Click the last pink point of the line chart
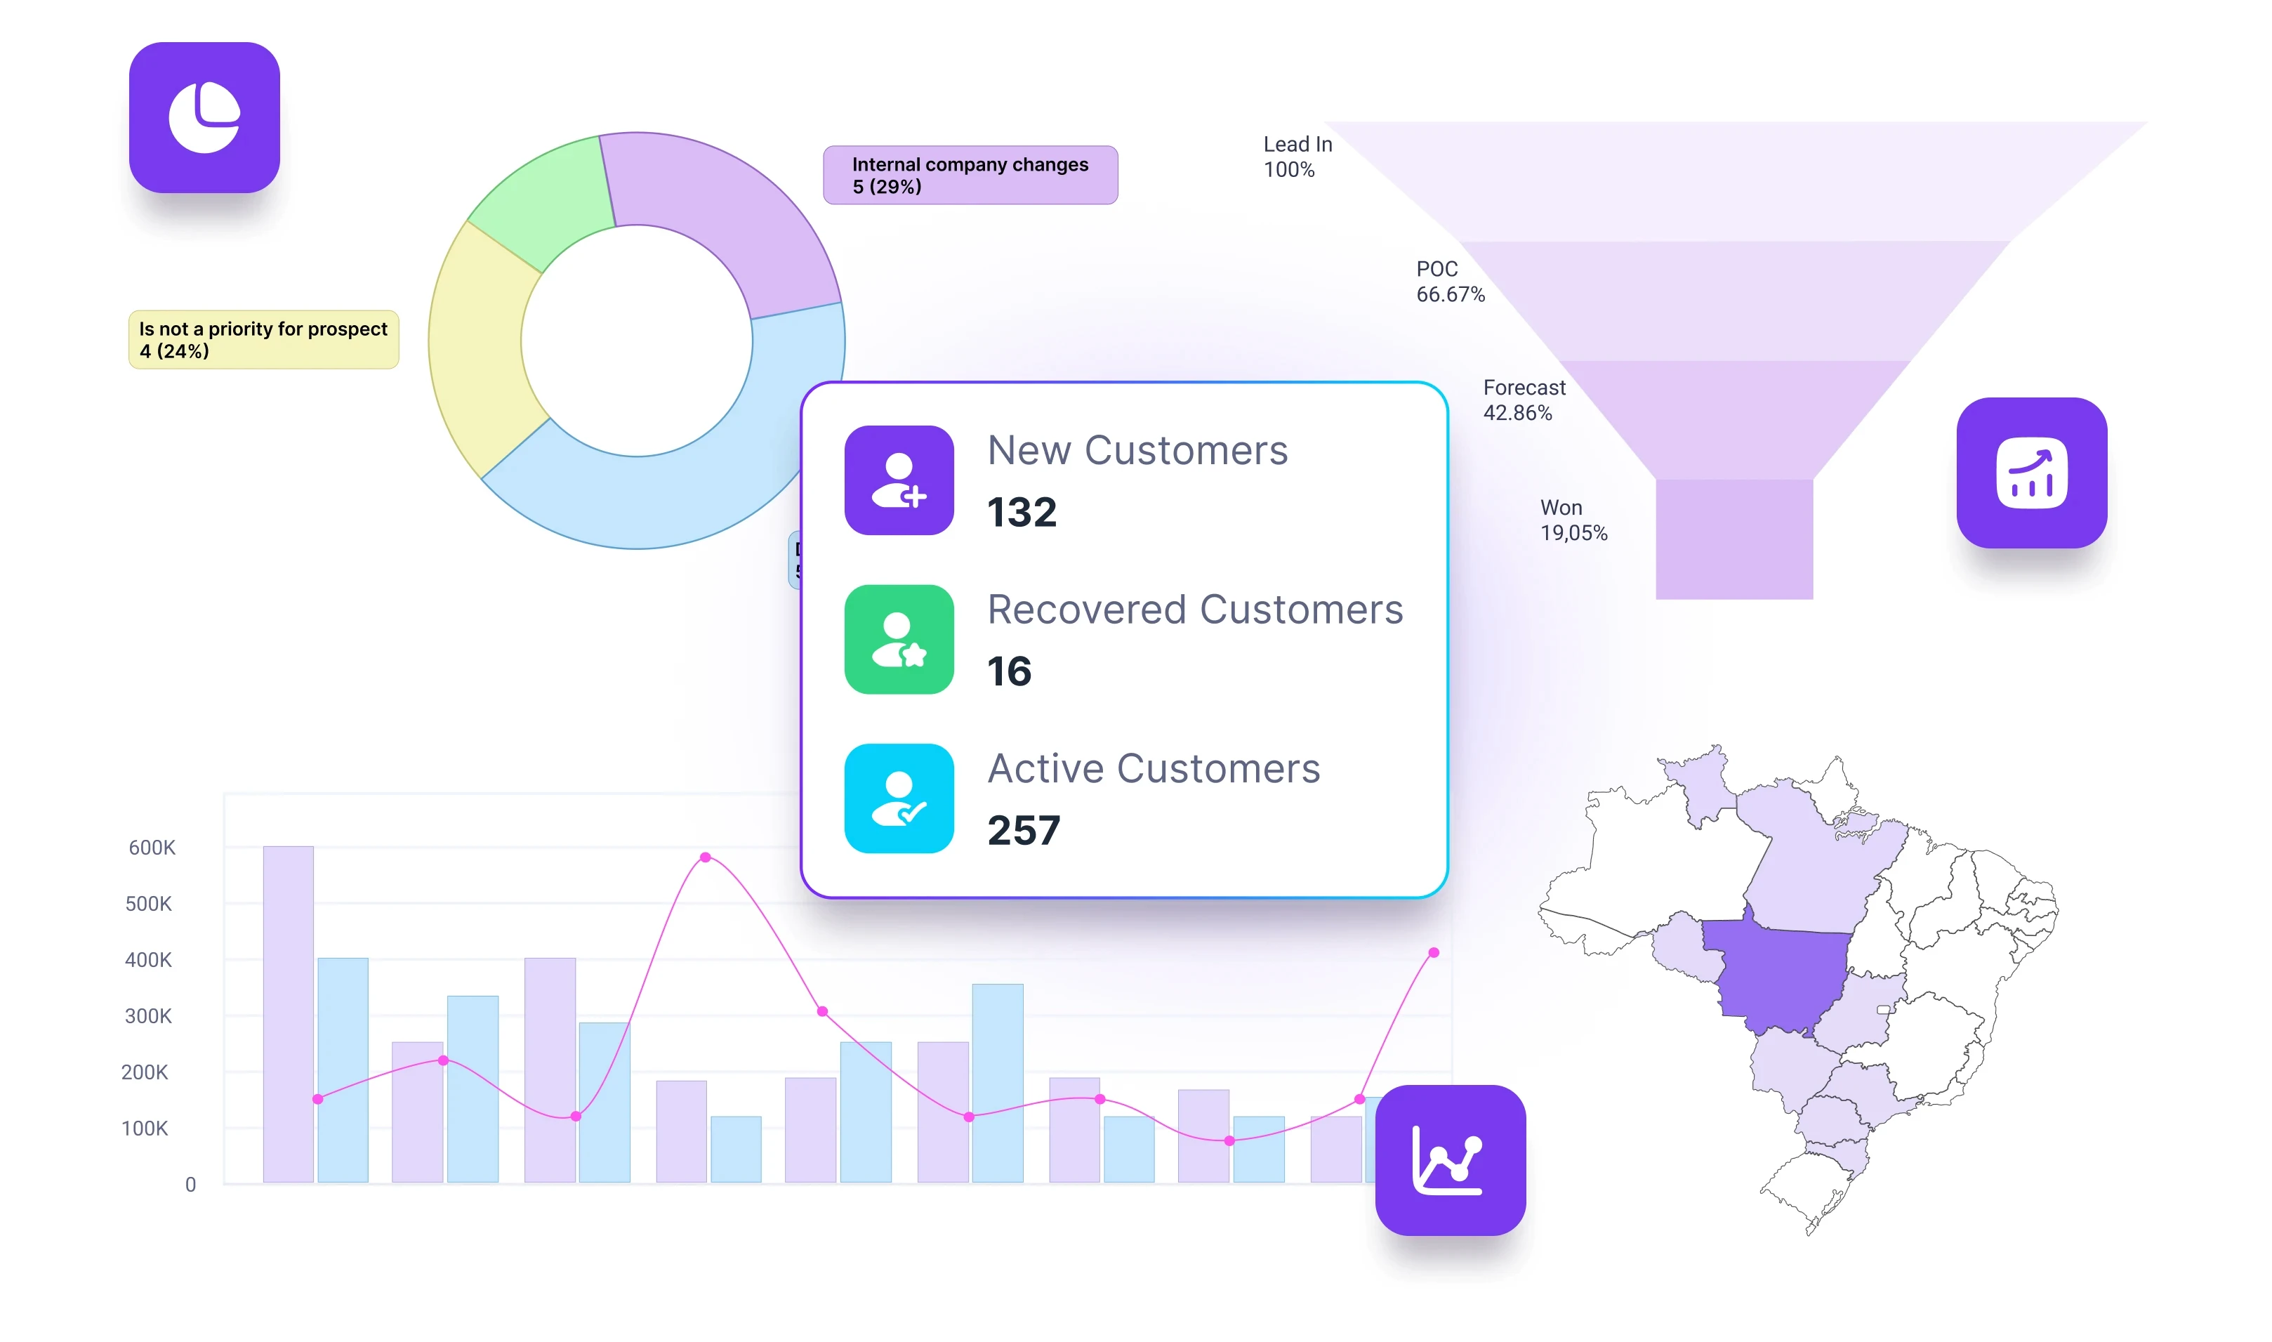Viewport: 2272px width, 1342px height. click(1434, 953)
